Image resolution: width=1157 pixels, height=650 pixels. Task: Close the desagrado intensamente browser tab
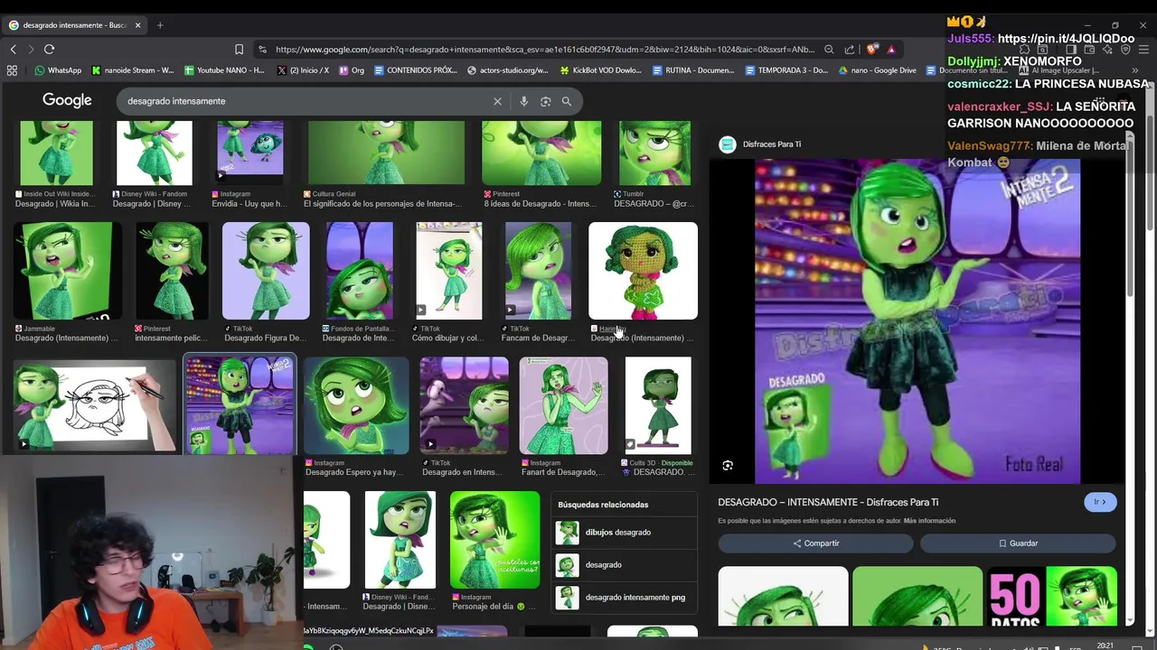(x=138, y=25)
